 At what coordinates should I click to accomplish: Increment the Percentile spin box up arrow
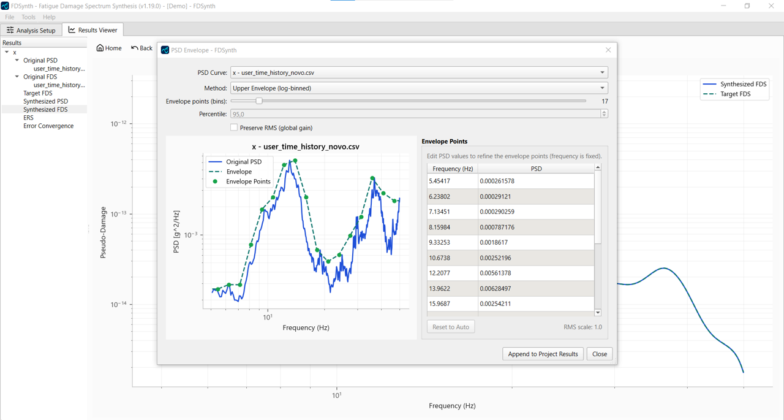pyautogui.click(x=604, y=112)
